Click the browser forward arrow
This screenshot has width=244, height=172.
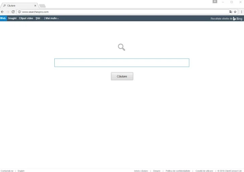click(8, 12)
